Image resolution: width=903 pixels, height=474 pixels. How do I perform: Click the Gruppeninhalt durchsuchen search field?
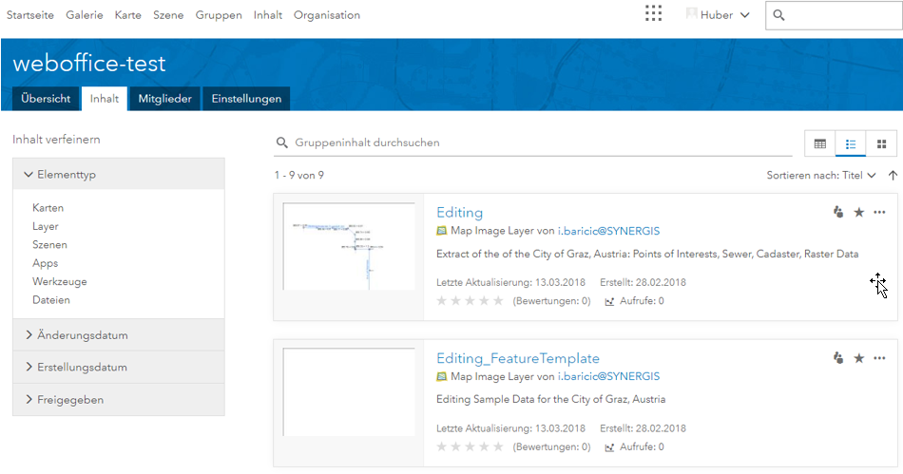click(x=532, y=142)
